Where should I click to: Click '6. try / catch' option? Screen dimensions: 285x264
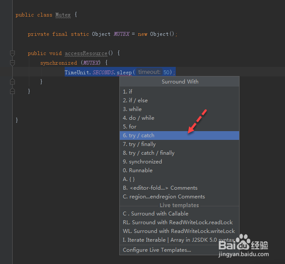tap(179, 135)
